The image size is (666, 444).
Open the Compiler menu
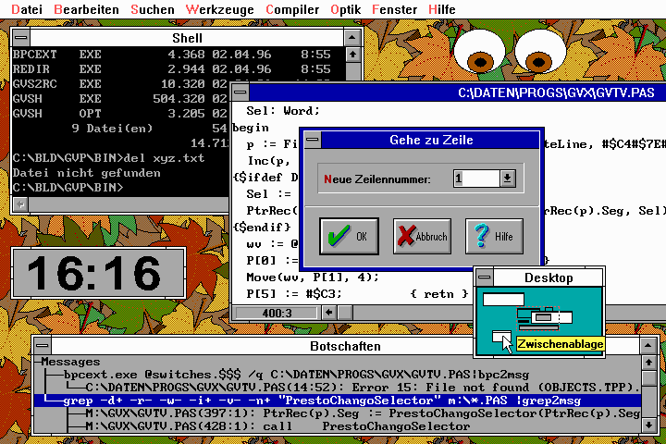tap(292, 9)
